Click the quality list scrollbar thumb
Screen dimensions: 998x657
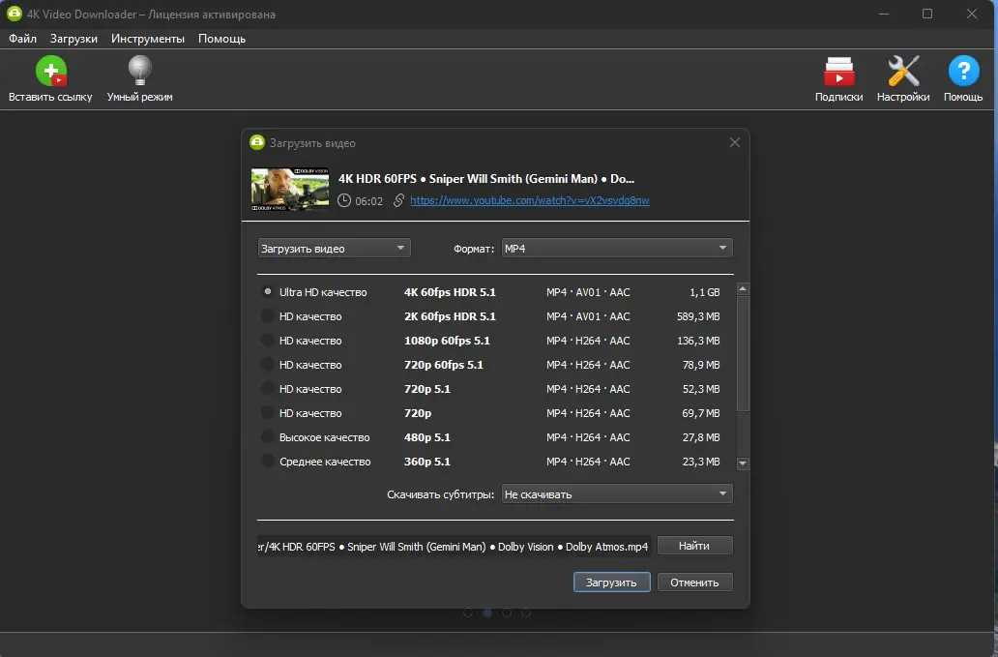[x=742, y=353]
